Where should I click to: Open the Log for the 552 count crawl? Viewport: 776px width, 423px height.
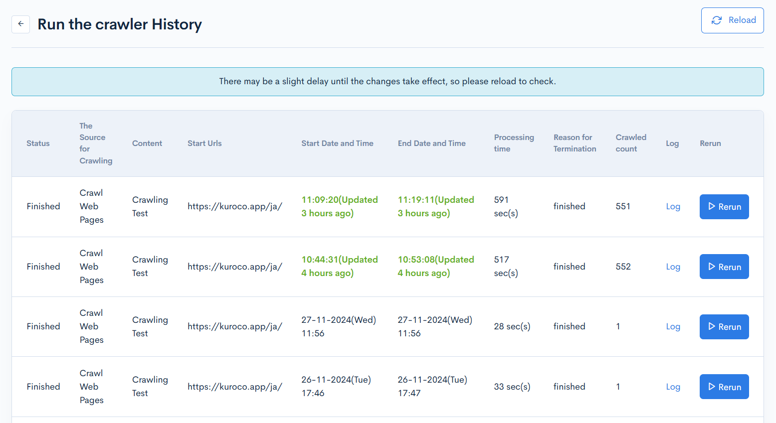point(673,267)
